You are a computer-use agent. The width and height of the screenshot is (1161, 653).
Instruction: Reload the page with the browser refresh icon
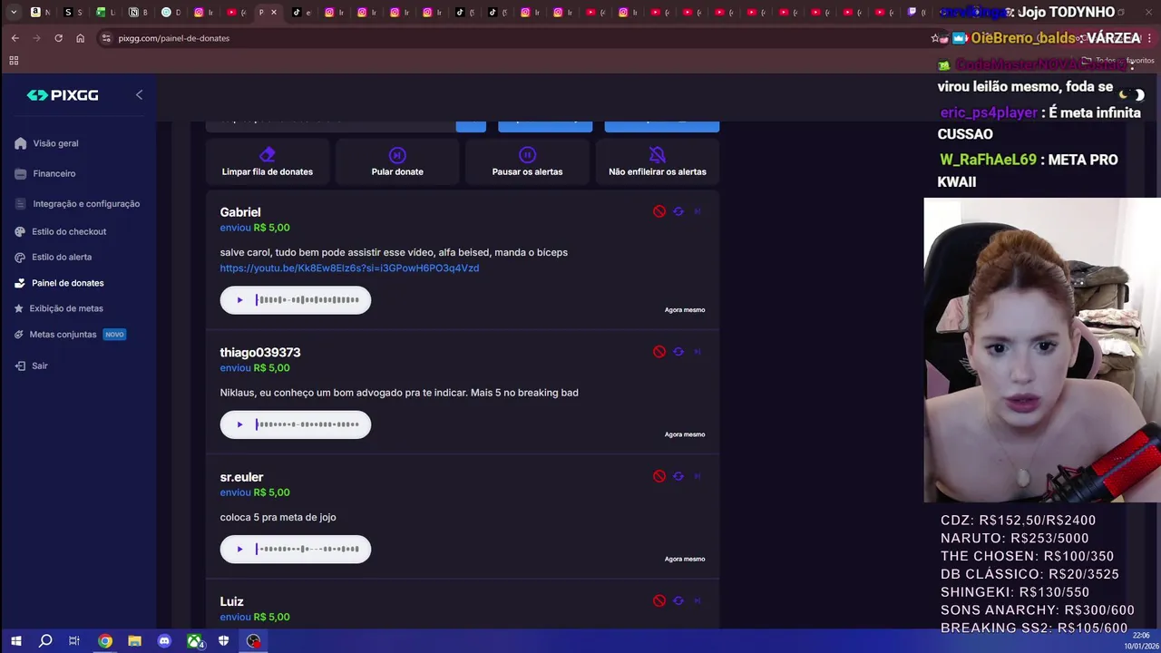pos(58,38)
